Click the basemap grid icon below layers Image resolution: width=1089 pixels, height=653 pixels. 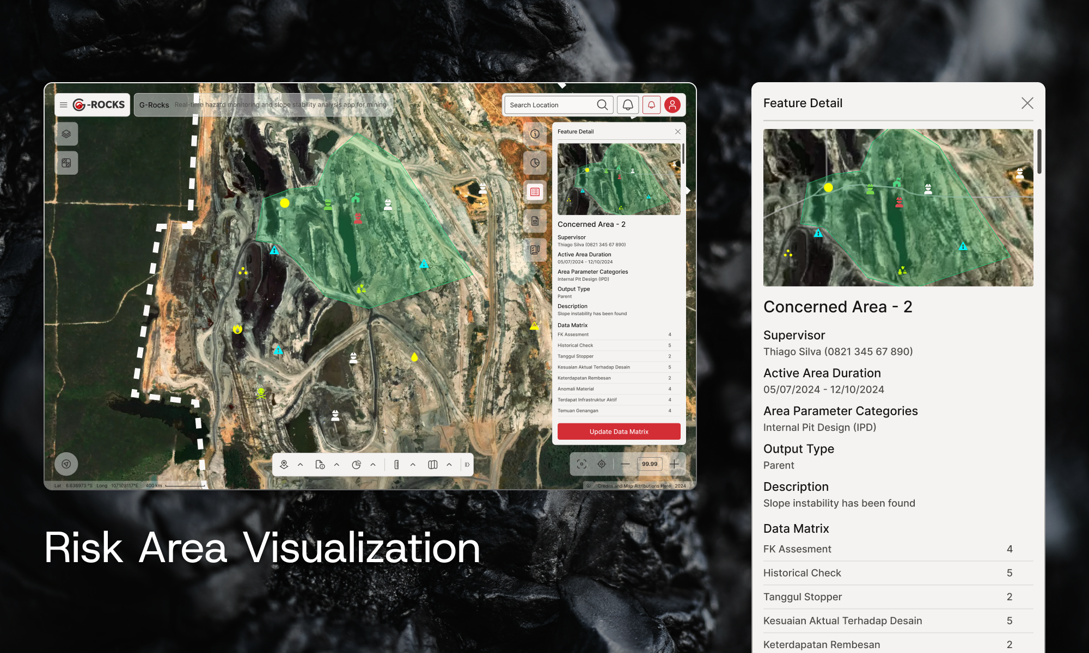pos(66,163)
